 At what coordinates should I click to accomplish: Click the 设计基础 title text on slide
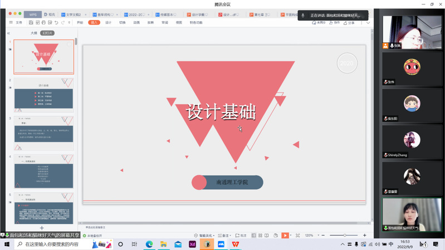221,112
